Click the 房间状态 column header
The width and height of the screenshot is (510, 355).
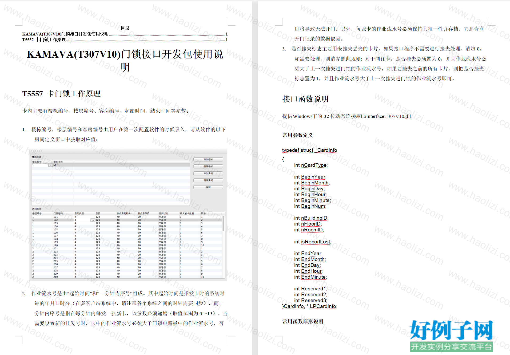tap(164, 214)
